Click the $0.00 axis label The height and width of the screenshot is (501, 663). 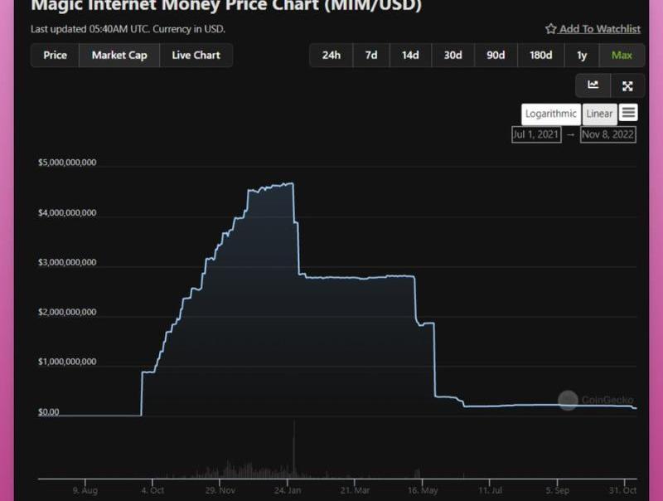49,412
